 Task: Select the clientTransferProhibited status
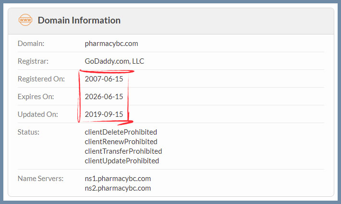123,151
